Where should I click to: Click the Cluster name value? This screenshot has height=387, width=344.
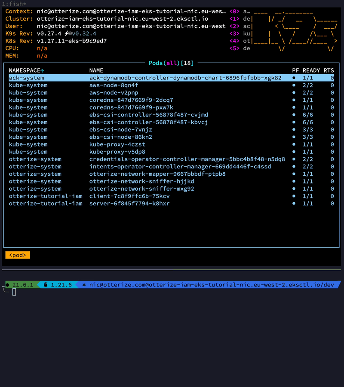(122, 19)
